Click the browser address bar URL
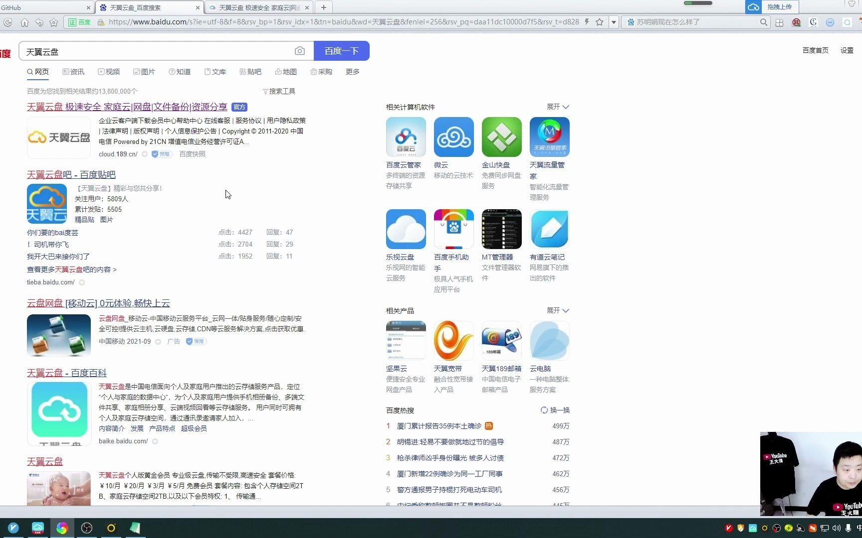 343,22
